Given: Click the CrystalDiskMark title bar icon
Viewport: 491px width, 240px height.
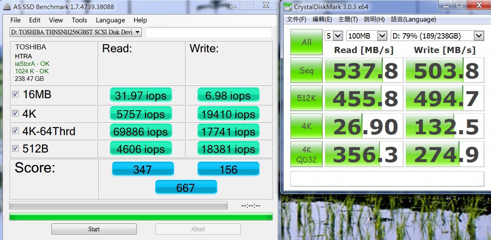Looking at the screenshot, I should [288, 7].
